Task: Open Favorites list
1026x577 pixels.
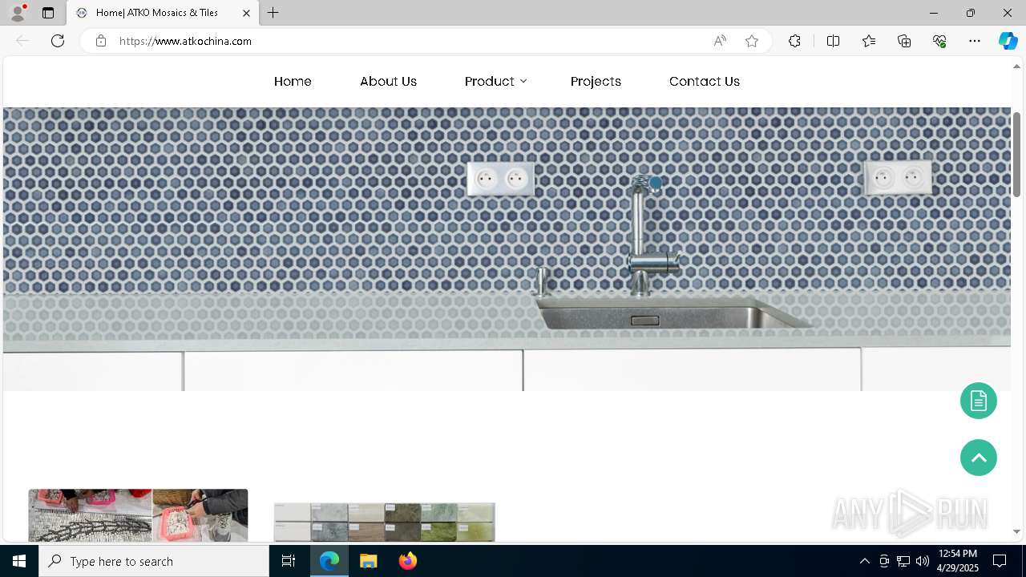Action: coord(869,41)
